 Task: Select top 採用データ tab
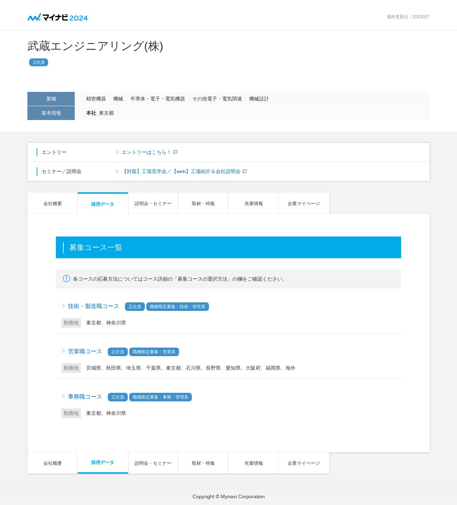[x=103, y=204]
